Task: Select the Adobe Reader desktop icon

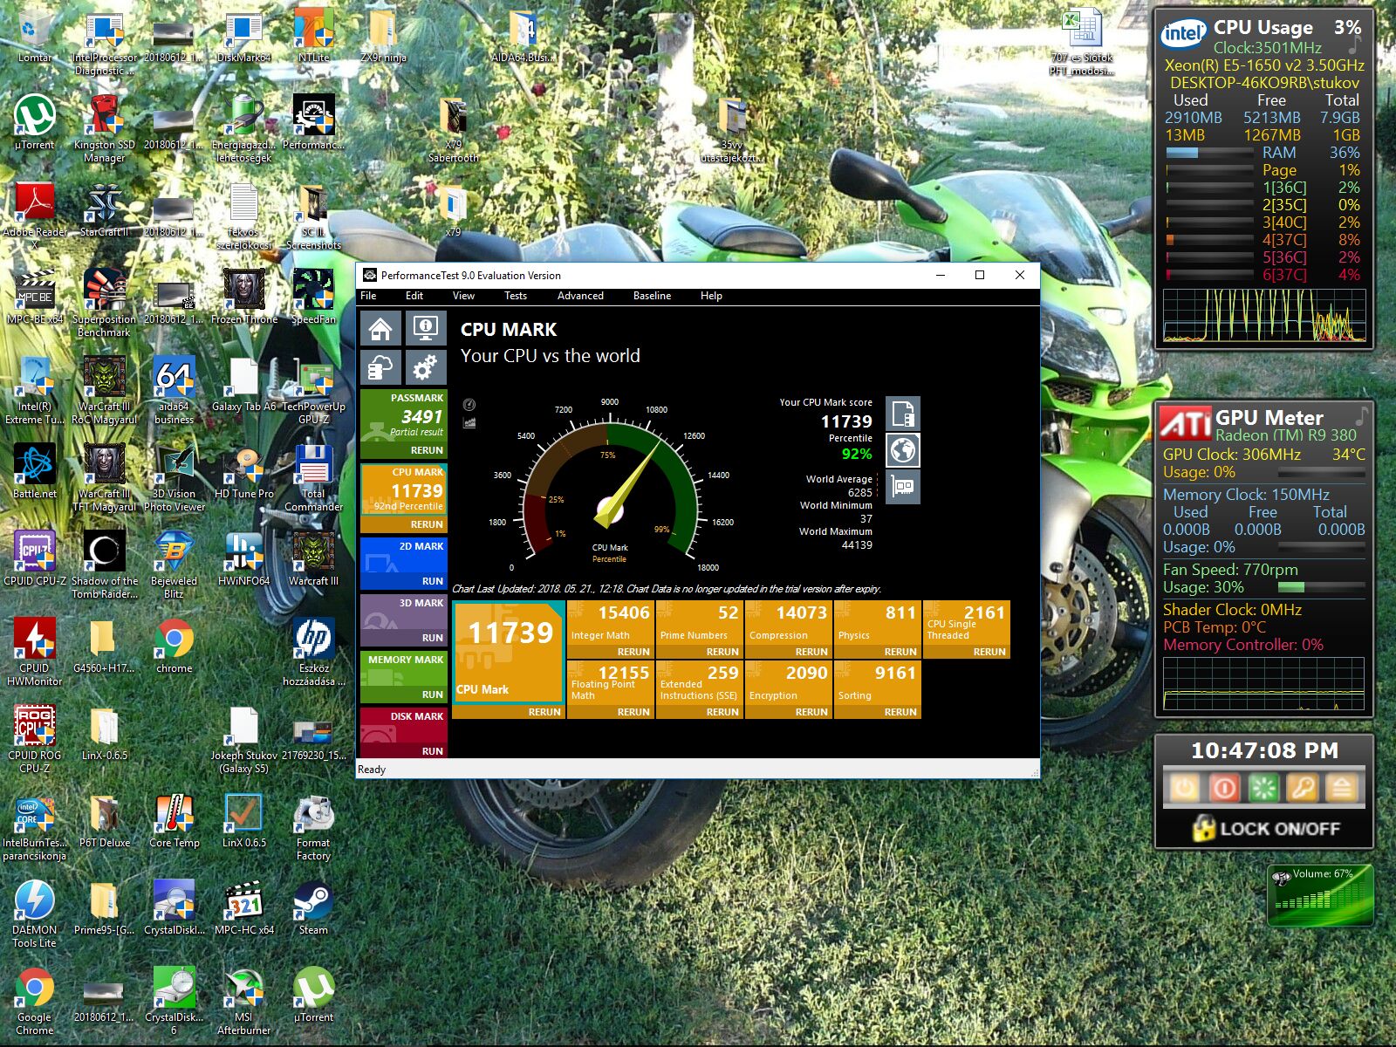Action: coord(35,215)
